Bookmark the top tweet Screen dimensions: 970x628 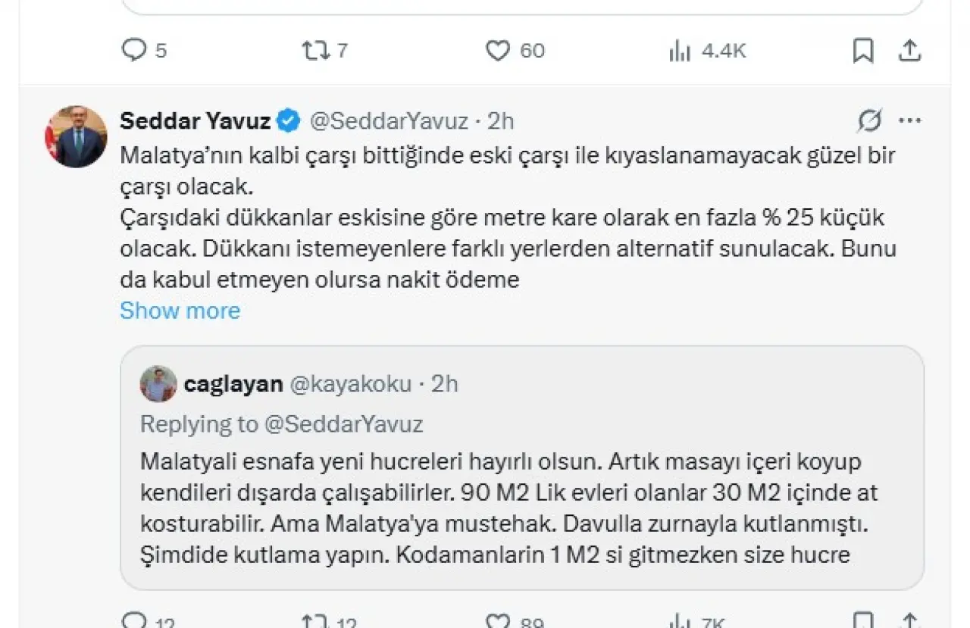click(x=863, y=51)
